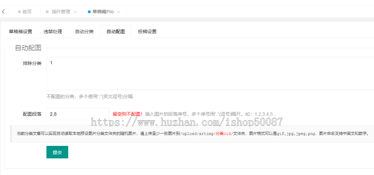Close the 插件管理 tab
Screen dimensions: 374x175
coord(75,12)
